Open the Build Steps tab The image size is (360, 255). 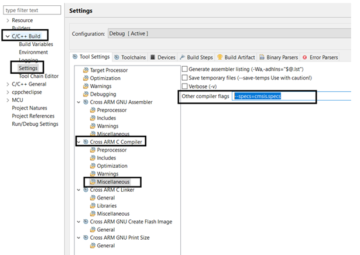196,57
